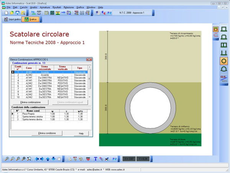This screenshot has width=230, height=173.
Task: Select combination row 10 A2-M2
Action: (x=49, y=97)
